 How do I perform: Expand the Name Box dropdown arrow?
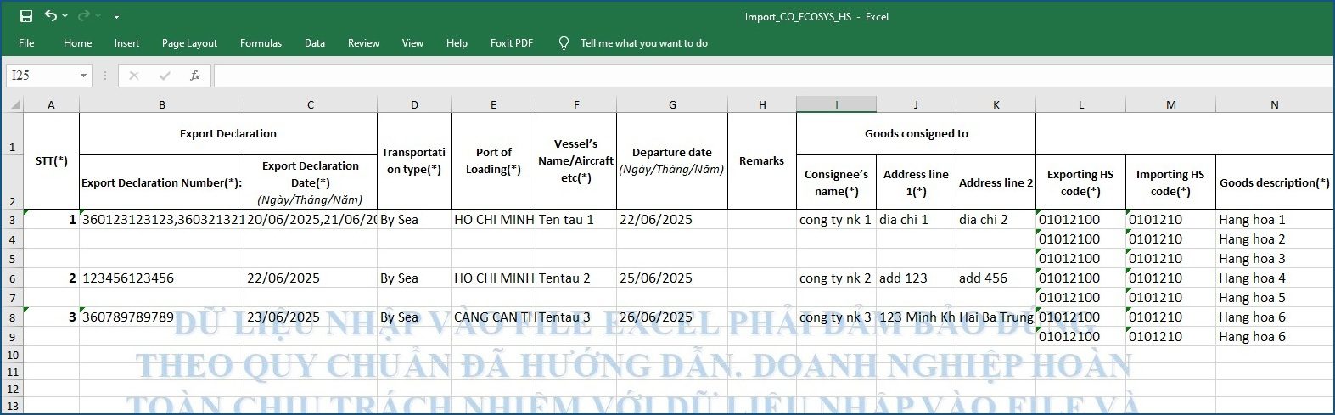coord(83,76)
